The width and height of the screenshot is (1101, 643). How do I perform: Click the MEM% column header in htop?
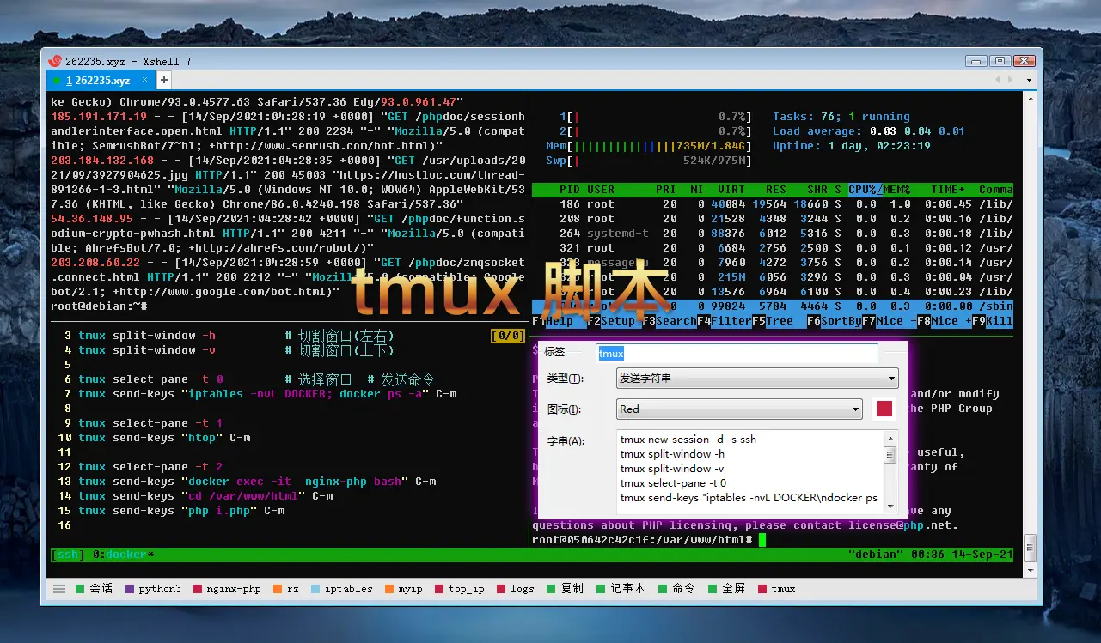click(x=896, y=190)
